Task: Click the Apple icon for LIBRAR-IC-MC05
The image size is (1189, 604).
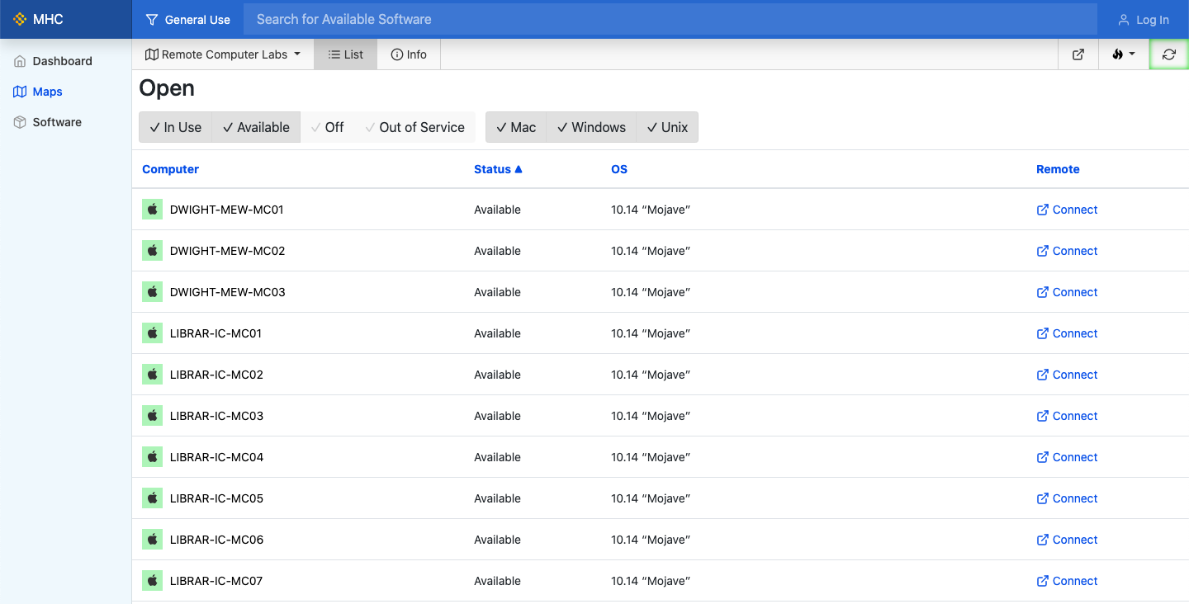Action: pyautogui.click(x=152, y=498)
